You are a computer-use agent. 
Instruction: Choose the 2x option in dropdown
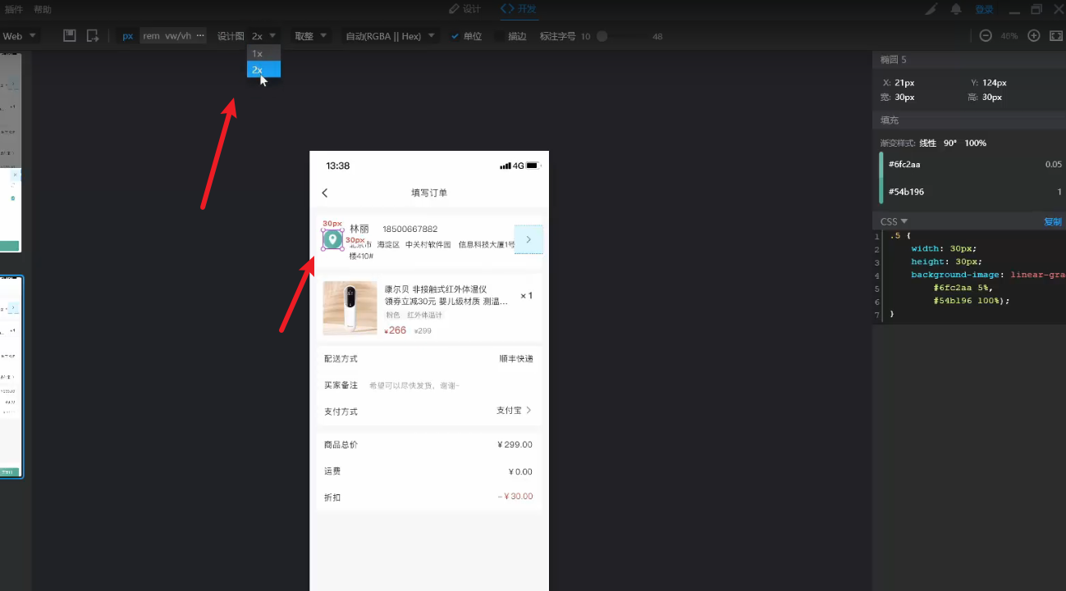point(263,70)
